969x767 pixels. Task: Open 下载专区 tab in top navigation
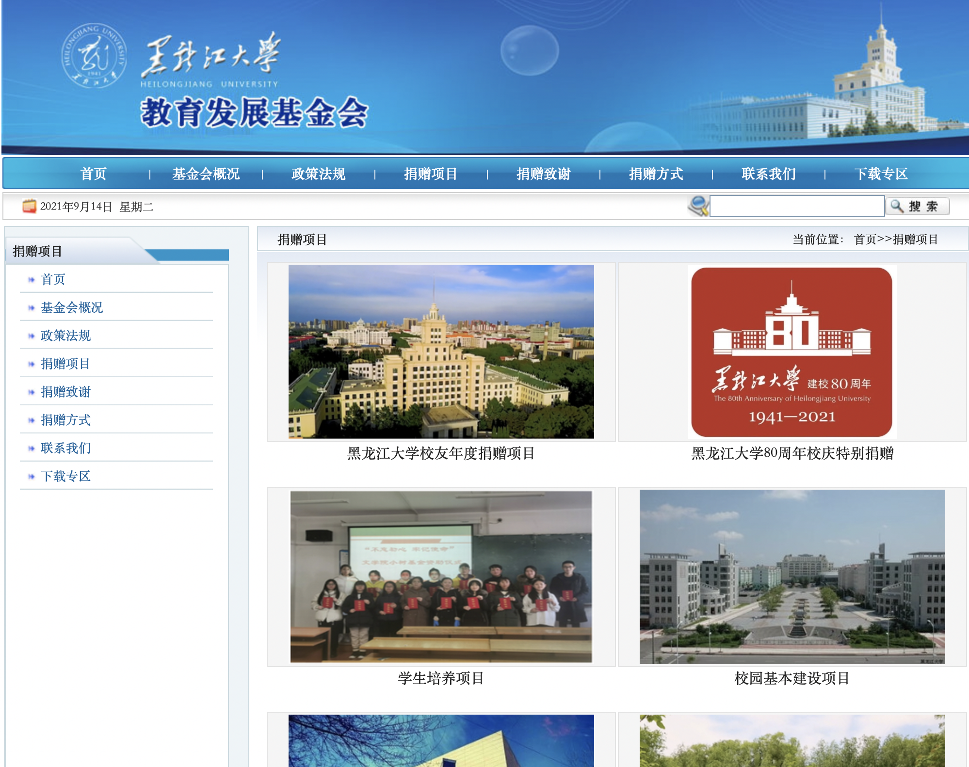point(880,174)
